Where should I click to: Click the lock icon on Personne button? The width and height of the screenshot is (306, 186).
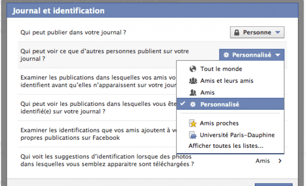click(x=237, y=32)
